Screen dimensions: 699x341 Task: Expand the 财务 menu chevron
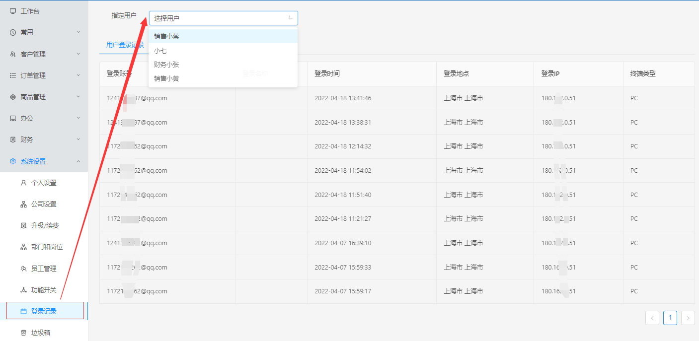[78, 139]
